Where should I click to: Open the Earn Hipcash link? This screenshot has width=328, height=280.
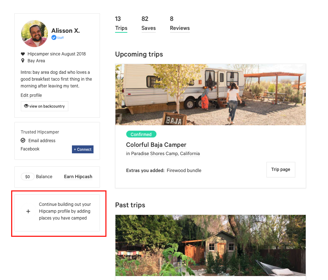78,177
